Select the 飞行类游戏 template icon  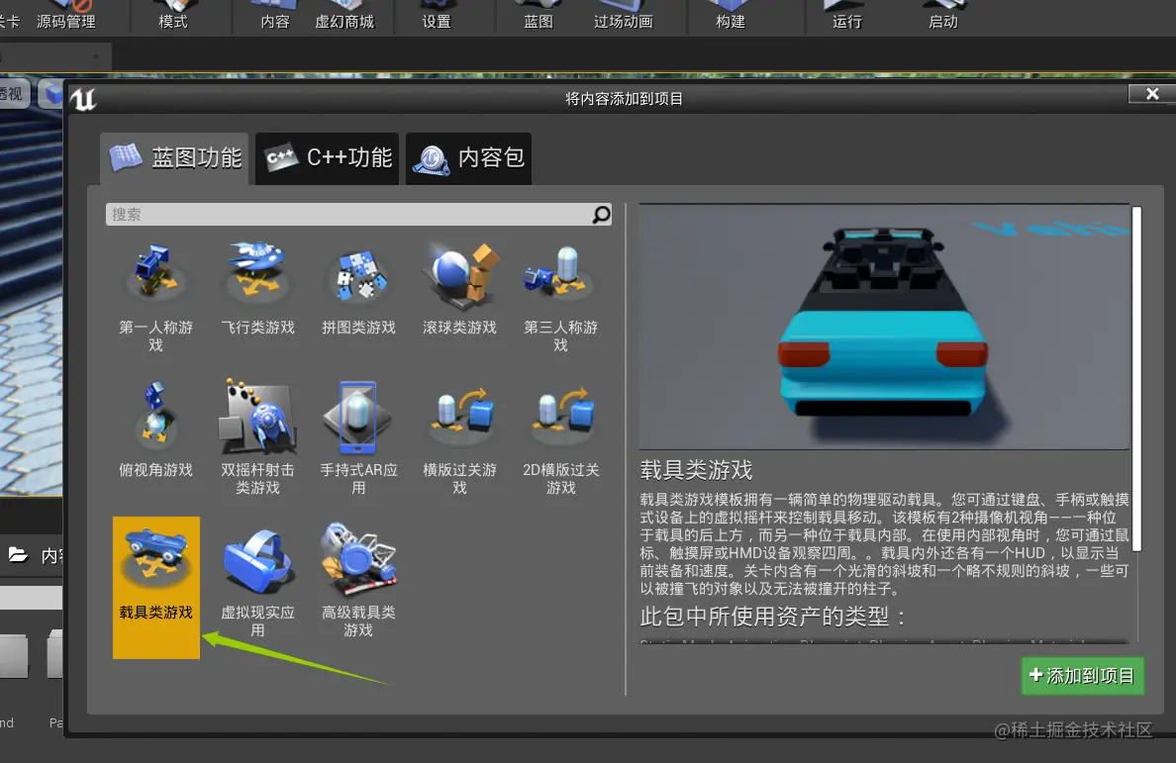click(256, 272)
